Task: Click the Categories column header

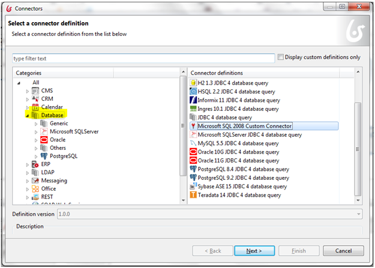Action: pos(63,73)
